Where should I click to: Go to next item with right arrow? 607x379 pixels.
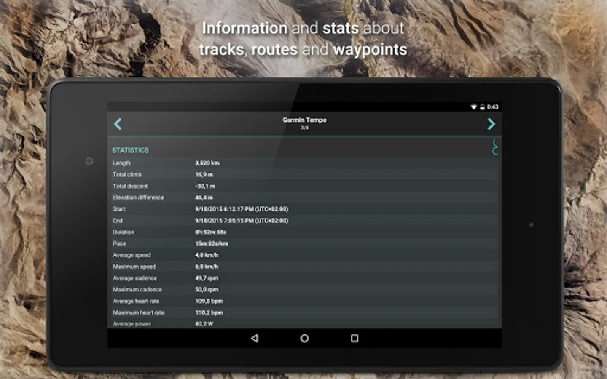(x=491, y=124)
